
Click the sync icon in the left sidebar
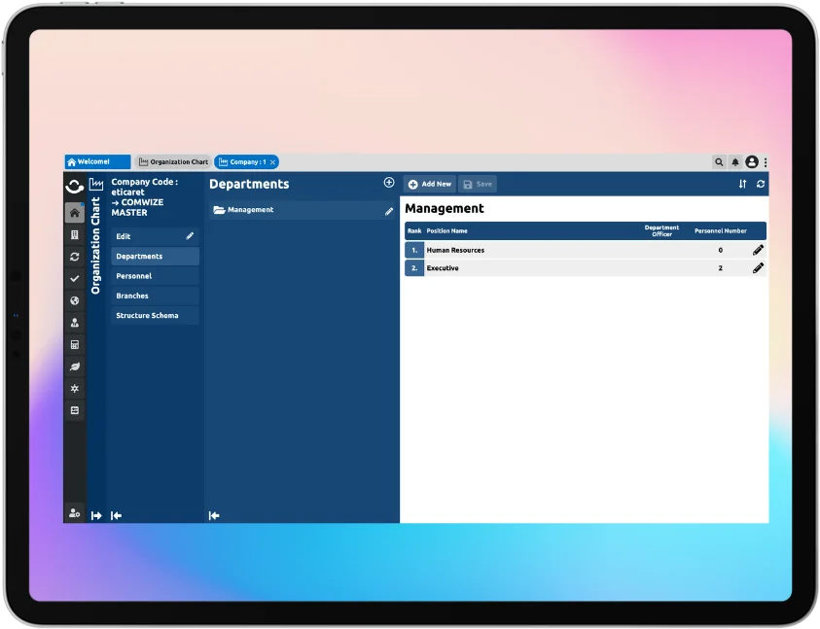click(75, 256)
